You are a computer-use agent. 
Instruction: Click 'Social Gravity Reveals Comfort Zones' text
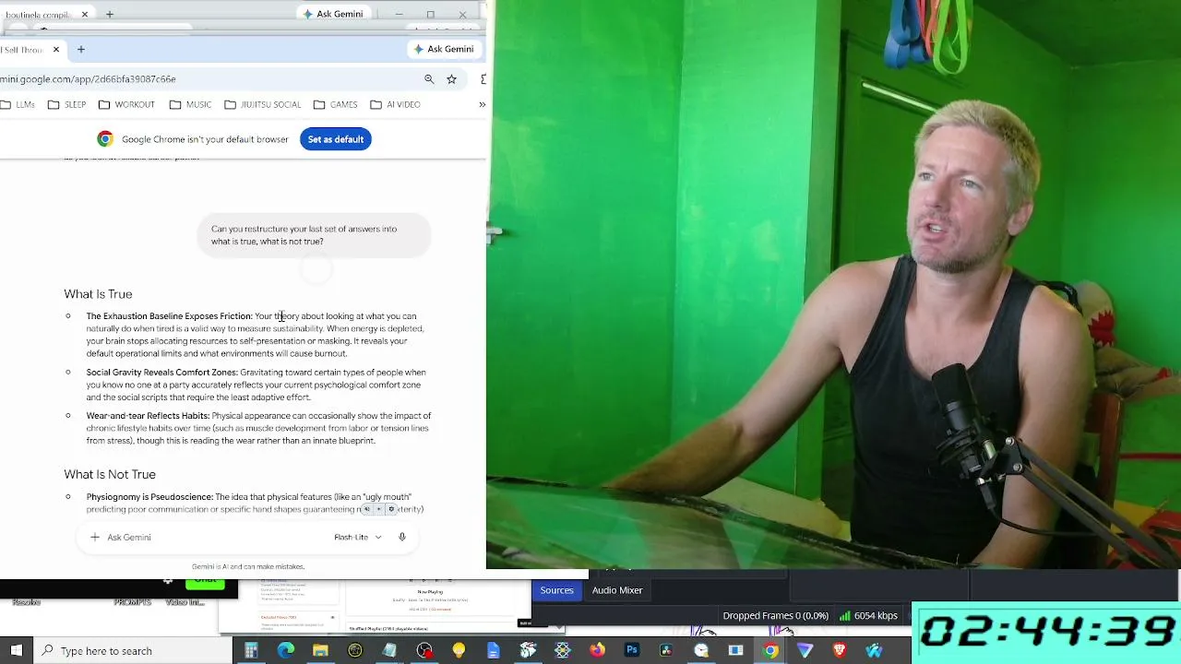pos(161,373)
